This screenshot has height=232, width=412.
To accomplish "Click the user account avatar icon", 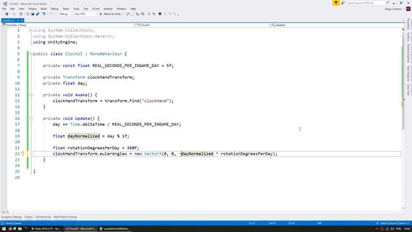I will (408, 9).
